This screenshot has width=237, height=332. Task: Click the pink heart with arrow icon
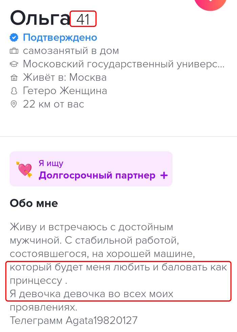click(x=24, y=169)
